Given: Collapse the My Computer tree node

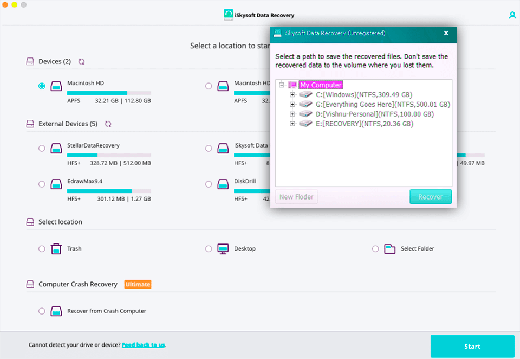Looking at the screenshot, I should coord(282,85).
